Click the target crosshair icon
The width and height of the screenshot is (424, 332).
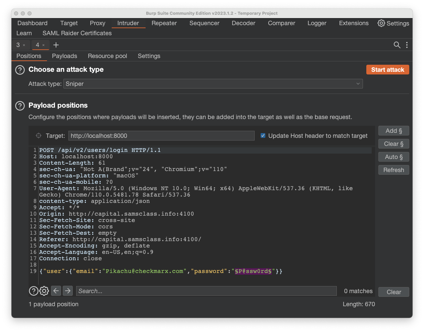39,135
